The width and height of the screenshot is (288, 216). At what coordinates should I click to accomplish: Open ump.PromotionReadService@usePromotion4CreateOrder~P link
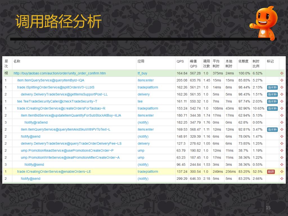click(x=67, y=150)
